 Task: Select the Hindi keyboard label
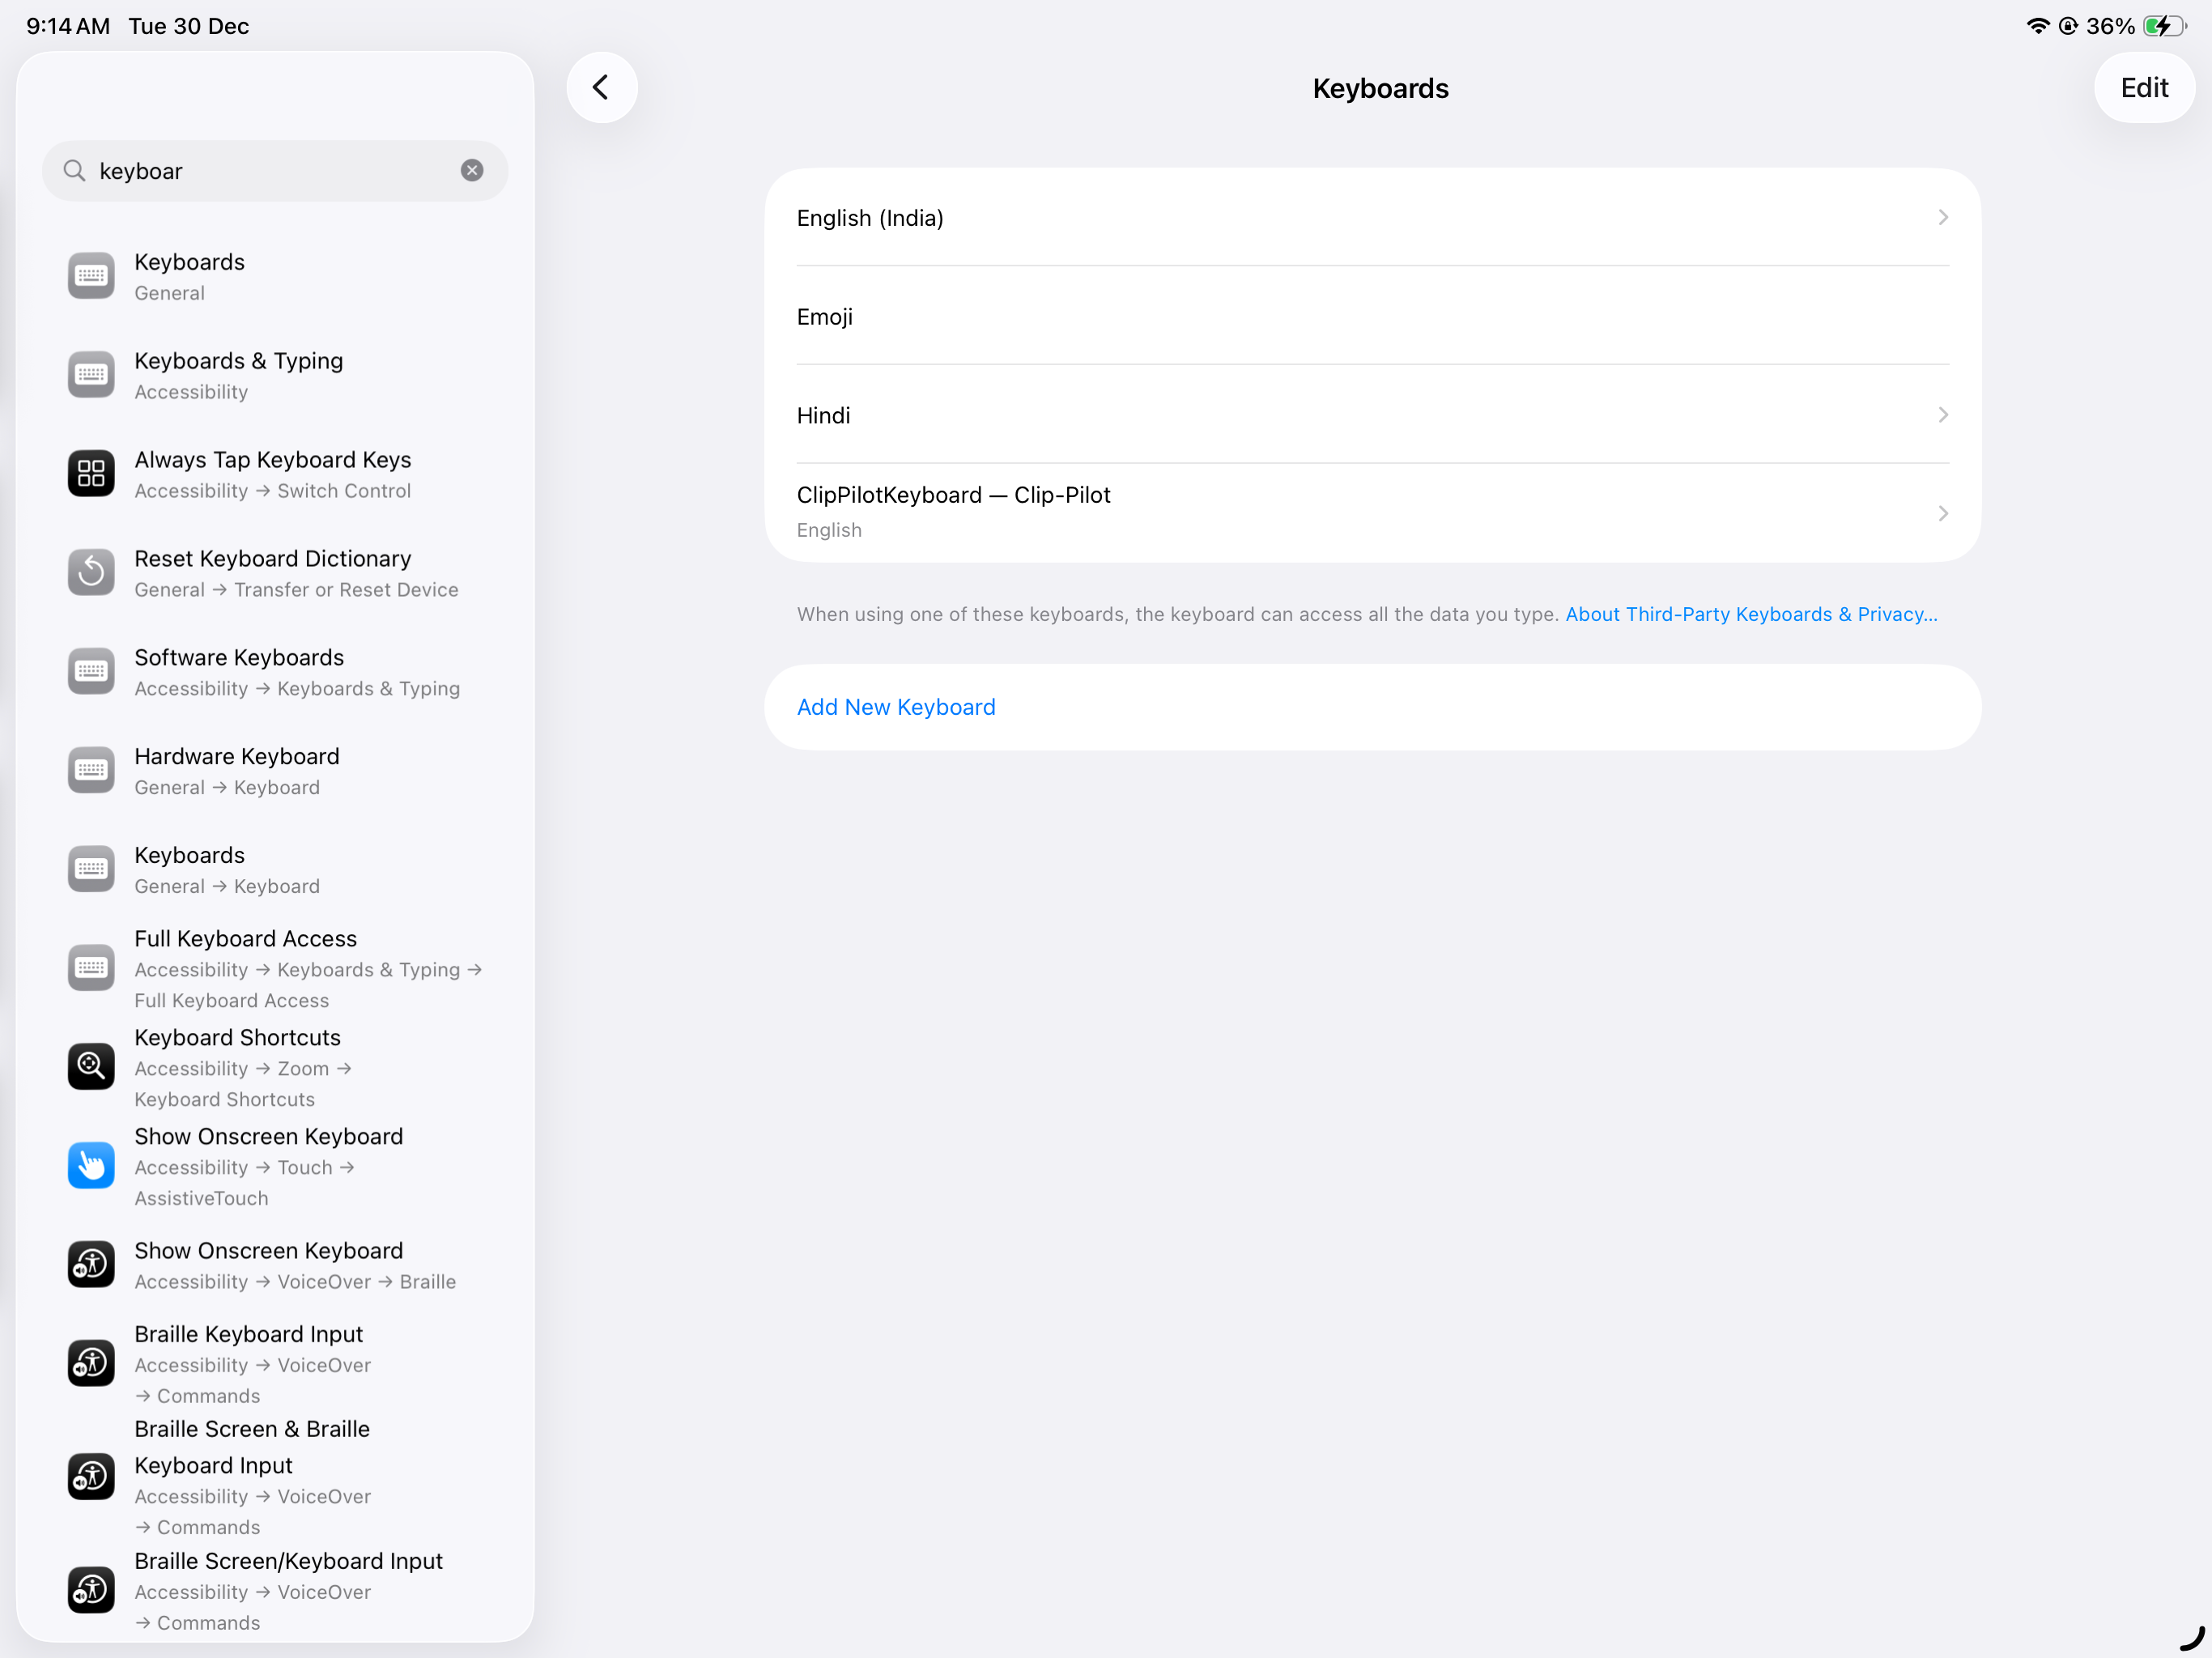click(823, 416)
